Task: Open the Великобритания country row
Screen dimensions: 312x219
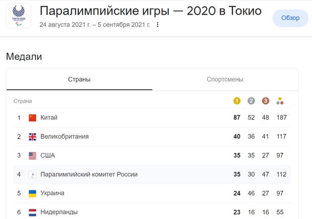Action: [x=152, y=137]
